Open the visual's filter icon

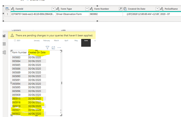pyautogui.click(x=47, y=48)
